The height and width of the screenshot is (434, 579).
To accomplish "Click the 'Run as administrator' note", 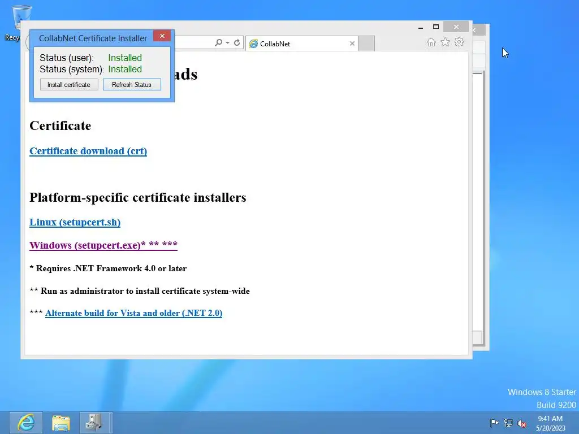I will (140, 291).
